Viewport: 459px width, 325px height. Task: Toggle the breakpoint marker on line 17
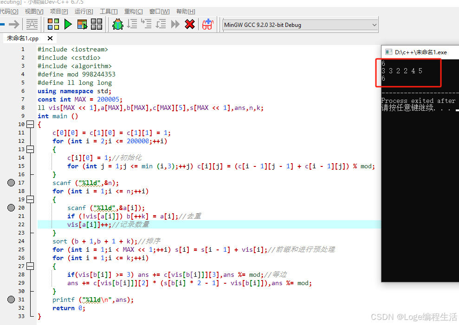click(11, 183)
